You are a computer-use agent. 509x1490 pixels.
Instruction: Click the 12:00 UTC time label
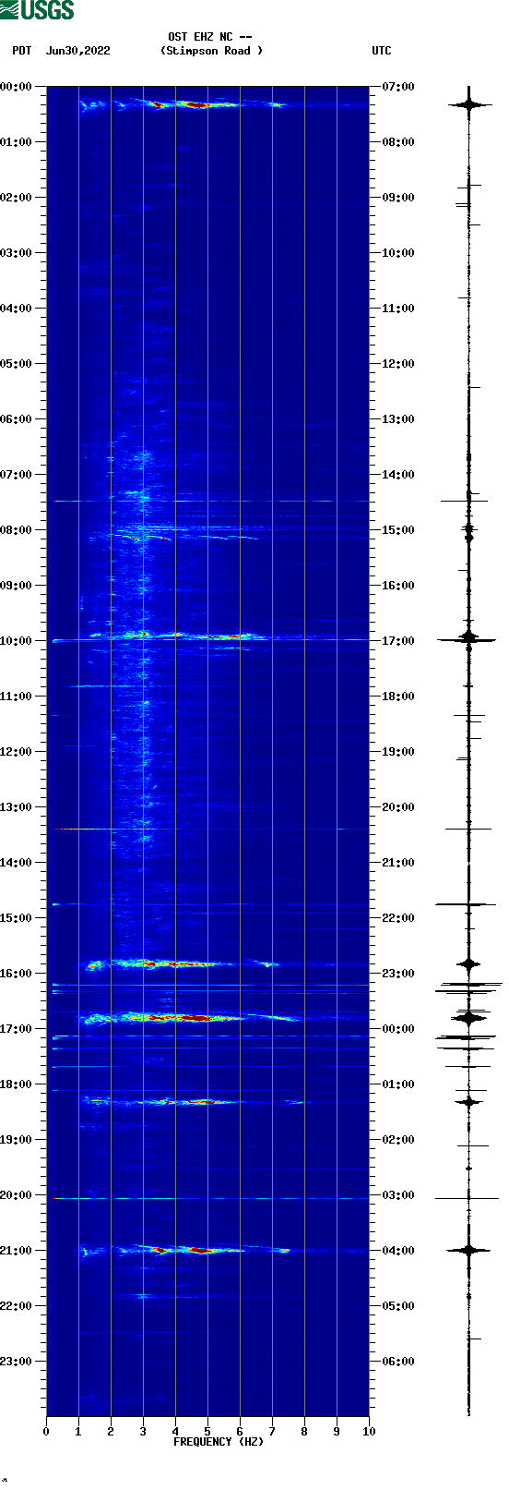point(398,364)
